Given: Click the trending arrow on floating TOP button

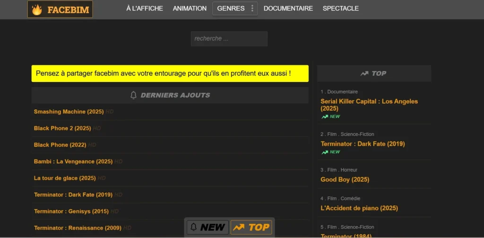Looking at the screenshot, I should (239, 228).
